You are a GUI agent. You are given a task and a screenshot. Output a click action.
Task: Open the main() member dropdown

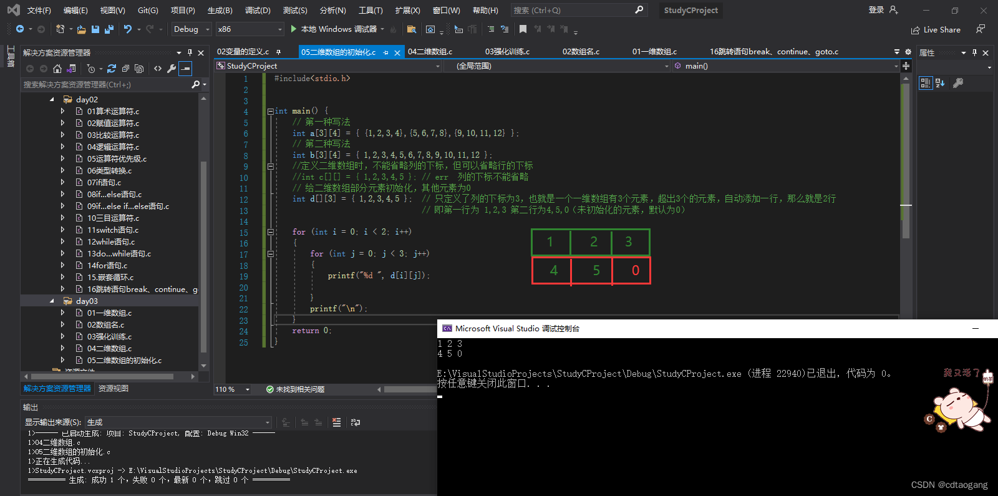pyautogui.click(x=787, y=66)
